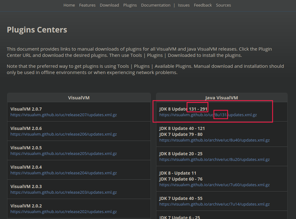Screen dimensions: 296x219
Task: Open the Download page
Action: point(109,5)
